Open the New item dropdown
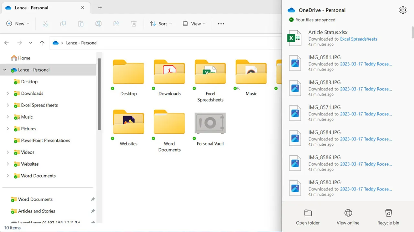 pos(18,24)
